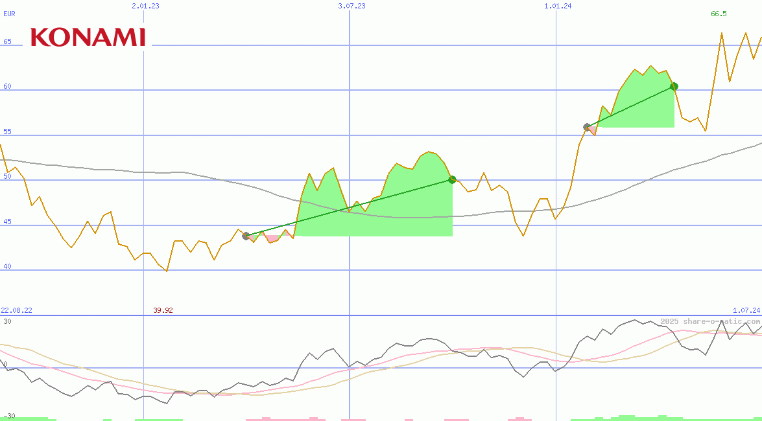Click the EUR currency label
The image size is (762, 421).
[9, 14]
